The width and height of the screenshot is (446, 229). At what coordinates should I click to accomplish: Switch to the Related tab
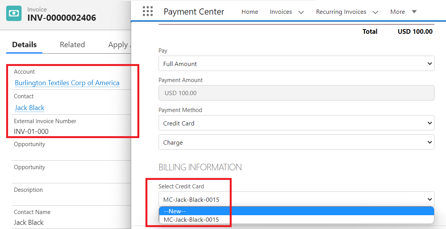pos(72,44)
